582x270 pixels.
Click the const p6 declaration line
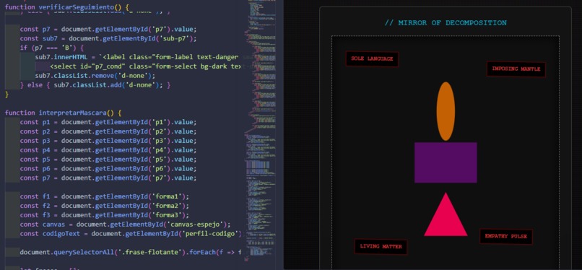click(x=108, y=168)
